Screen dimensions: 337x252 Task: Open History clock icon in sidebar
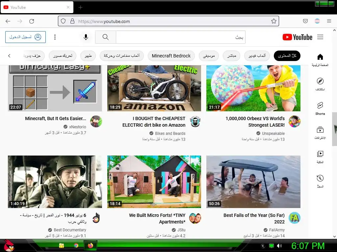click(320, 181)
